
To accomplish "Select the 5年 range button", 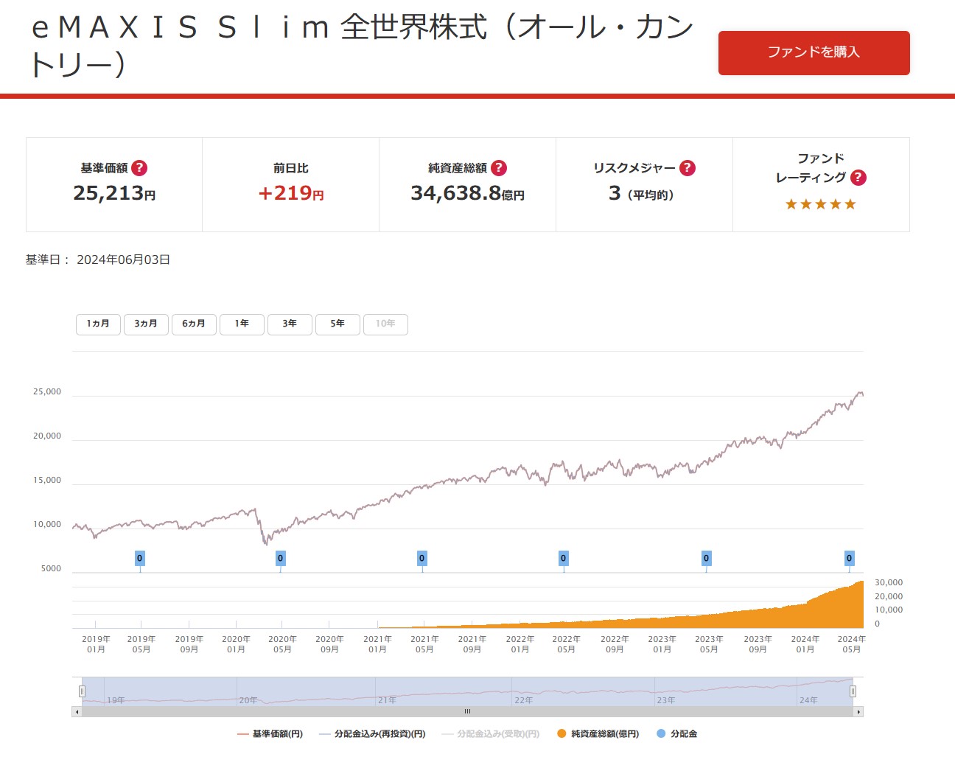I will point(337,324).
